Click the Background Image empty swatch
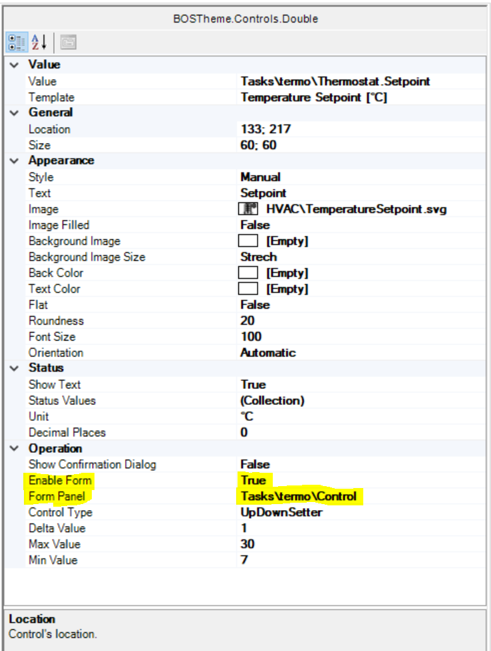This screenshot has width=491, height=651. pos(248,241)
